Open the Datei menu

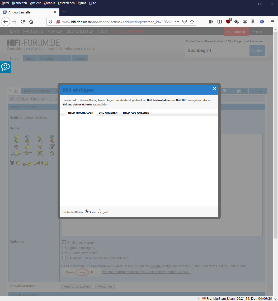[x=5, y=3]
